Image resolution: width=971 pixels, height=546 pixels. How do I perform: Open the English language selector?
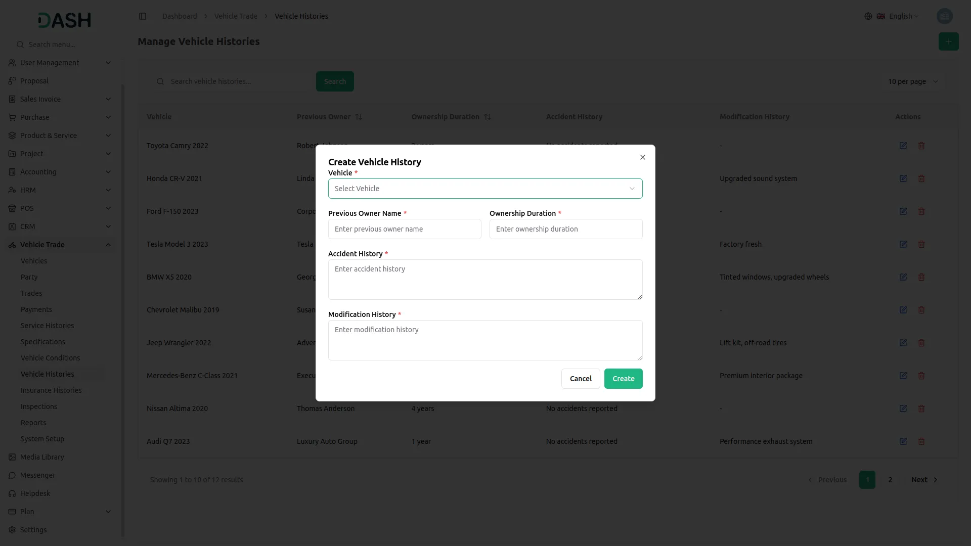(x=893, y=16)
